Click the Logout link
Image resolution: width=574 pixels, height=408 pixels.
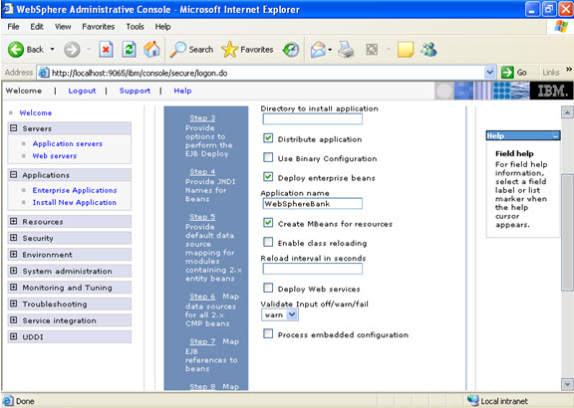pyautogui.click(x=82, y=91)
